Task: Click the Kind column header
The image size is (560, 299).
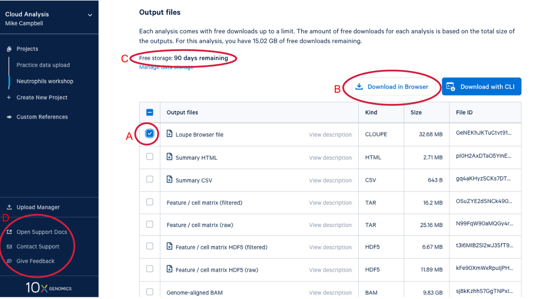Action: click(x=371, y=113)
